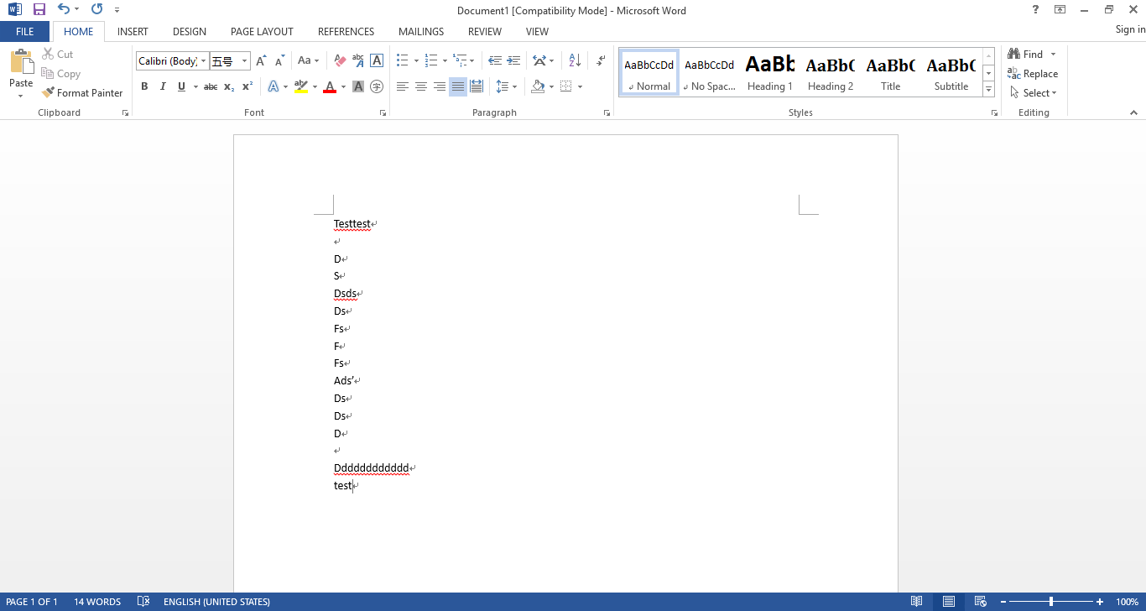Click the 14 WORDS word count

[x=97, y=602]
